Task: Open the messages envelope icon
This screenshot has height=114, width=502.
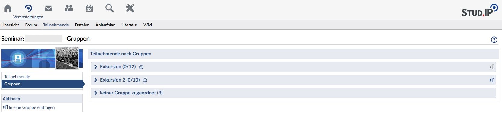Action: [x=49, y=8]
